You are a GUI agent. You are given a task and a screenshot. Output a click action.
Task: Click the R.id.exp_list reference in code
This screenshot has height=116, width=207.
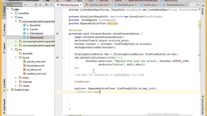[145, 89]
